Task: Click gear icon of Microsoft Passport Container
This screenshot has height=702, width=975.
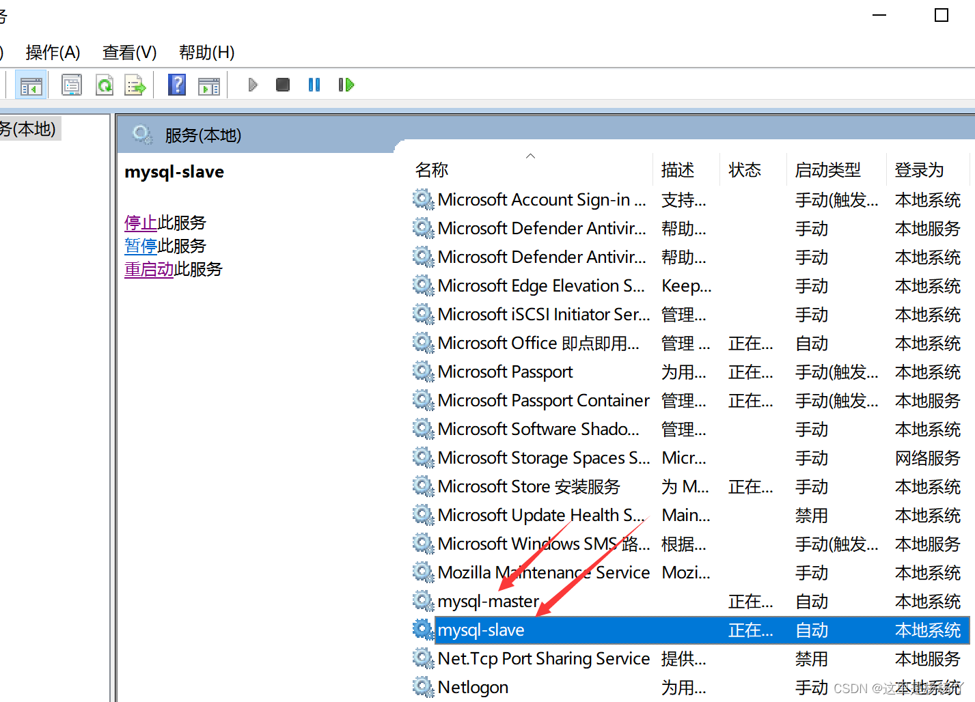Action: coord(423,400)
